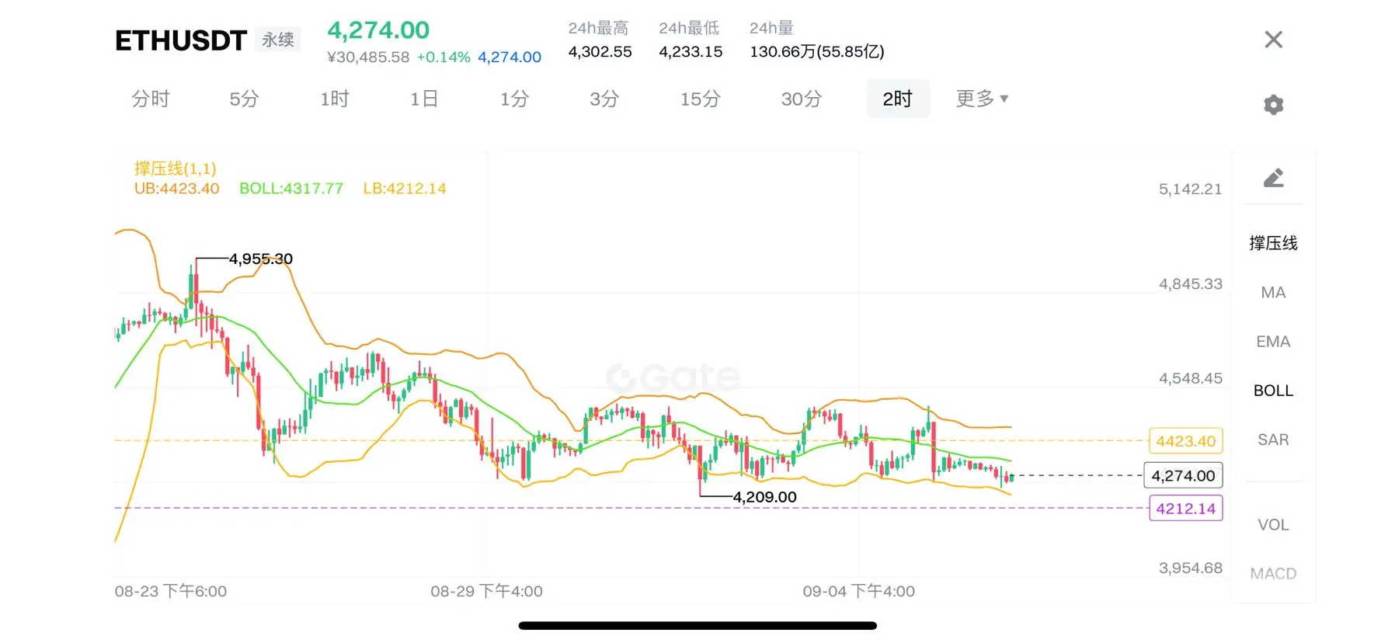
Task: Click the BOLL:4317.77 legend value
Action: (291, 188)
